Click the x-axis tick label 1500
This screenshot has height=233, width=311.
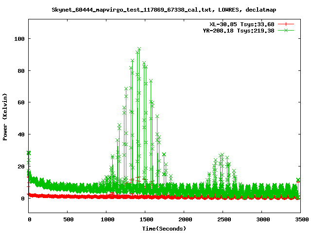[146, 219]
